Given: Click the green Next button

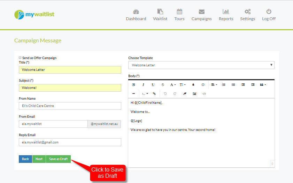Looking at the screenshot, I should [x=39, y=159].
